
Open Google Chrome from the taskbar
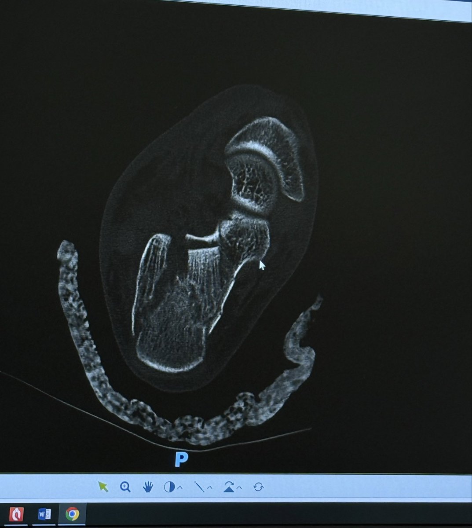click(72, 513)
